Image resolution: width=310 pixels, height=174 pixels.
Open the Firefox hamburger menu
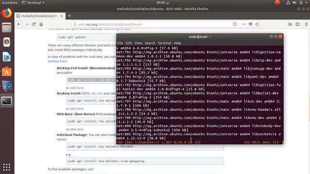(x=307, y=24)
